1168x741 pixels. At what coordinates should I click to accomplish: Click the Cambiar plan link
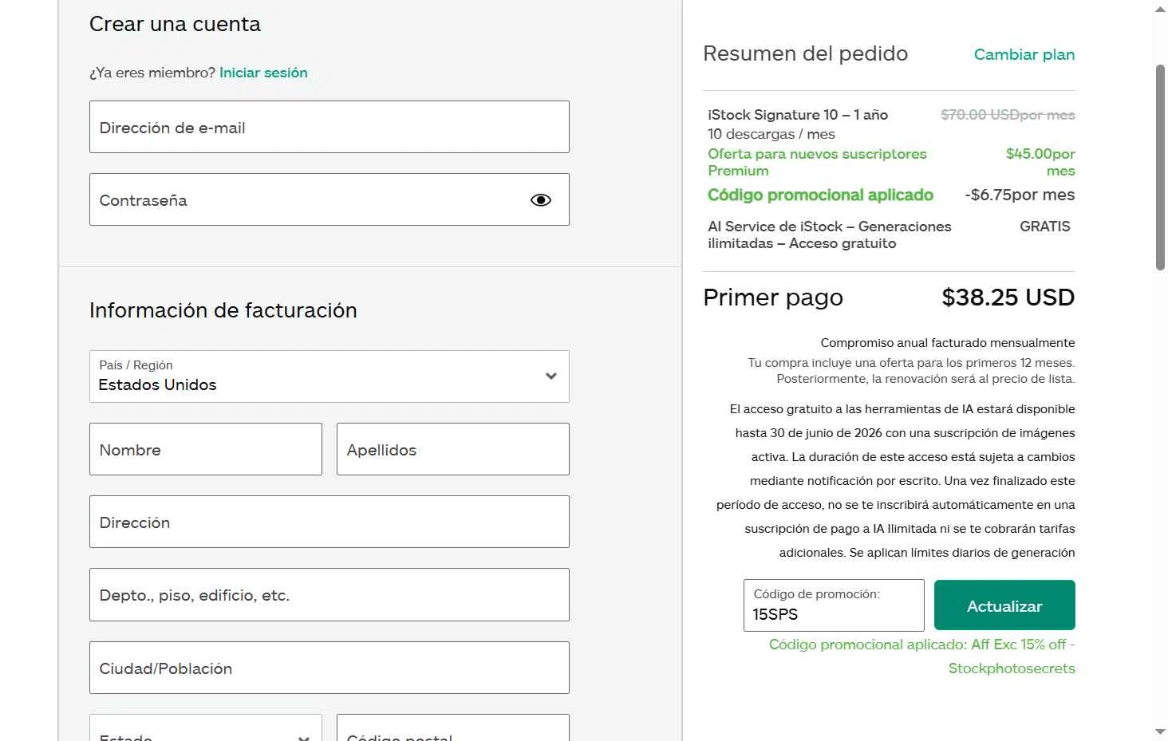(1024, 54)
